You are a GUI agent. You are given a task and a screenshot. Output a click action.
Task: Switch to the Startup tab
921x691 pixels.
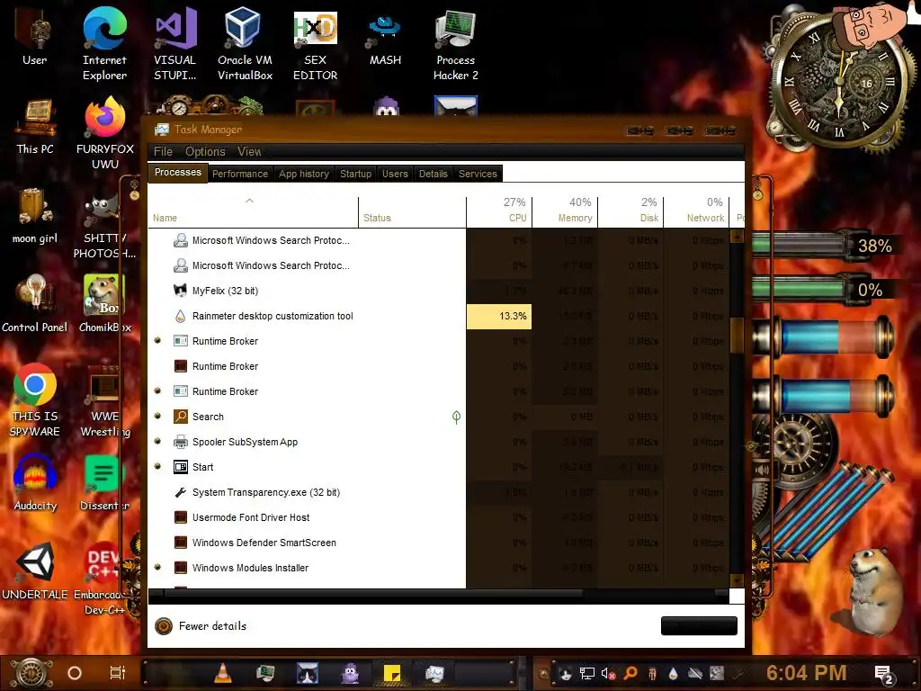355,174
